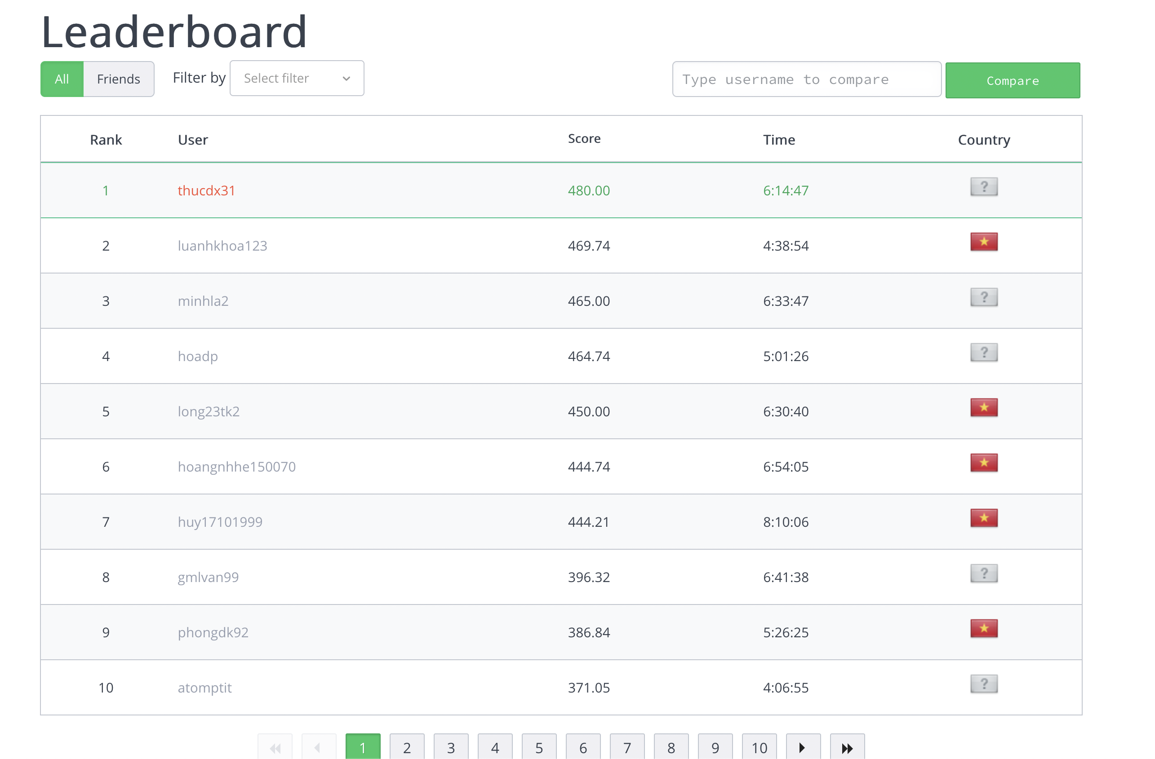This screenshot has width=1155, height=759.
Task: Click unknown country icon for thucdx31
Action: click(983, 186)
